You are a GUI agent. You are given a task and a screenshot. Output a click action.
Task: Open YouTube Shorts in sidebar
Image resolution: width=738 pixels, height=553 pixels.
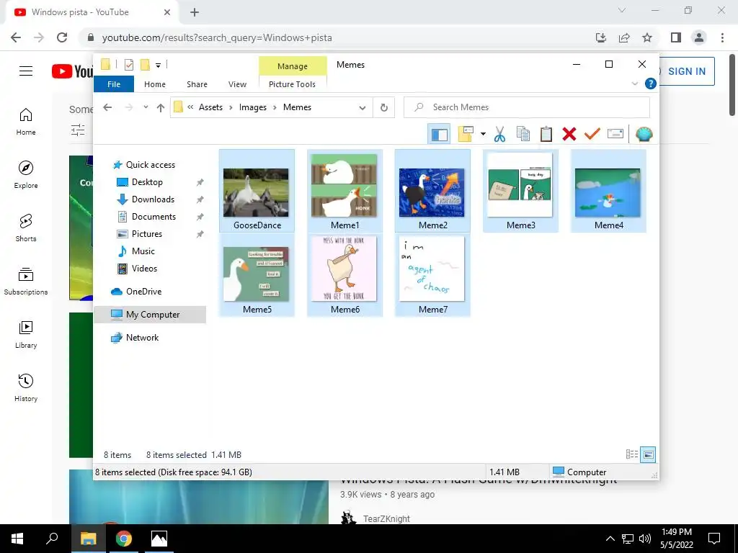tap(26, 228)
